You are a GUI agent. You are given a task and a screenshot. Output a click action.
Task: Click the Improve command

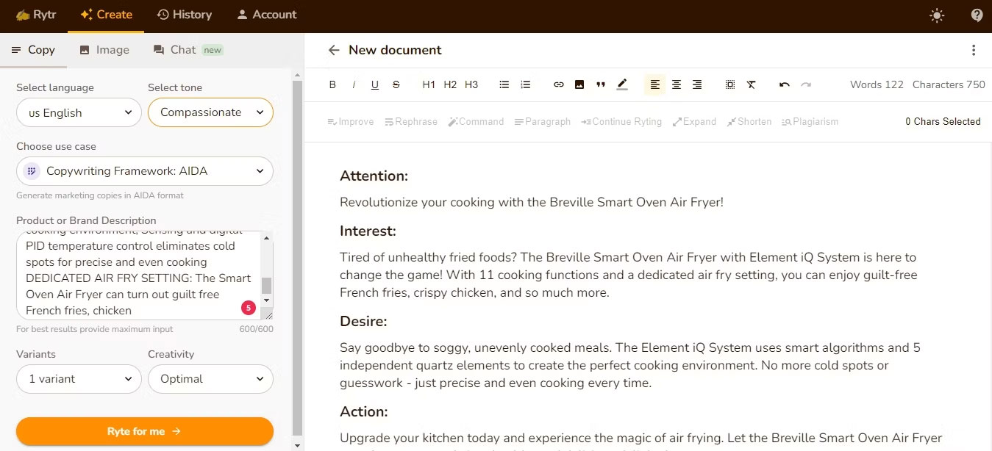point(351,122)
